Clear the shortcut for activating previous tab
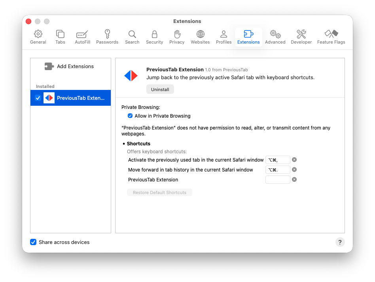 294,160
